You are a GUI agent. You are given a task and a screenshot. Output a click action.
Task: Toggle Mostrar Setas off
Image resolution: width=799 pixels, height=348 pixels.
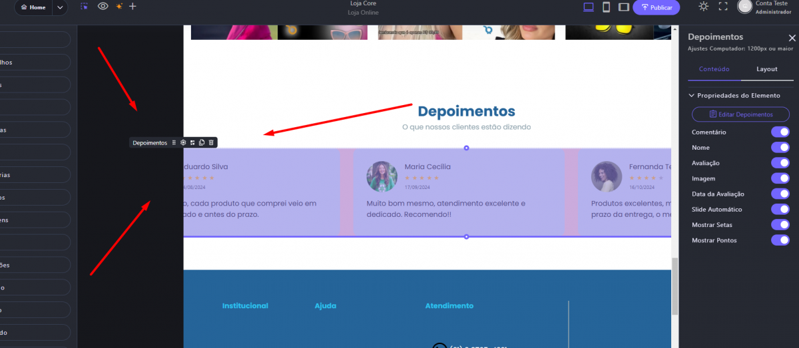780,225
